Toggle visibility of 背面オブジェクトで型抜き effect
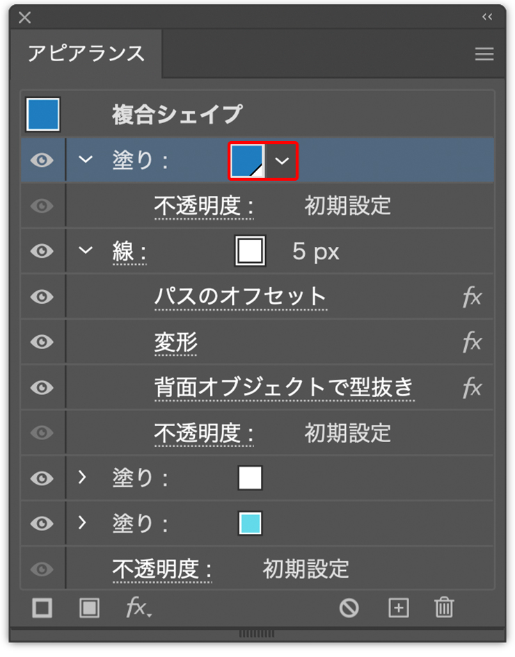Screen dimensions: 515x657 (42, 387)
